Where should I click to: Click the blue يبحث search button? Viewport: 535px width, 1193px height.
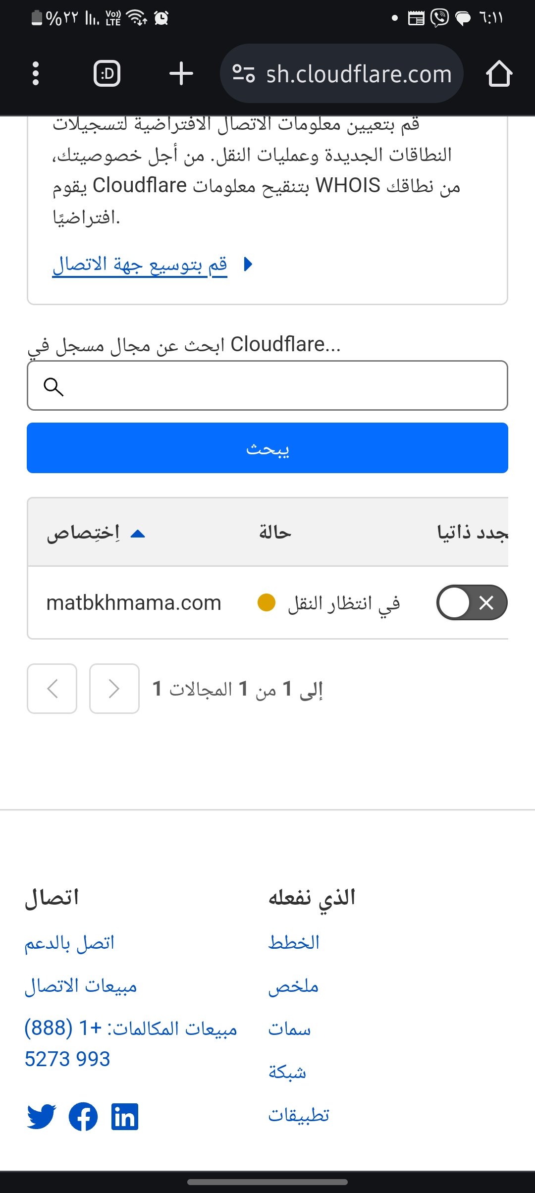pyautogui.click(x=267, y=448)
